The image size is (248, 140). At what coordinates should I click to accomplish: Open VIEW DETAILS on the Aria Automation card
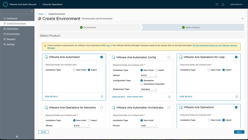tap(51, 96)
